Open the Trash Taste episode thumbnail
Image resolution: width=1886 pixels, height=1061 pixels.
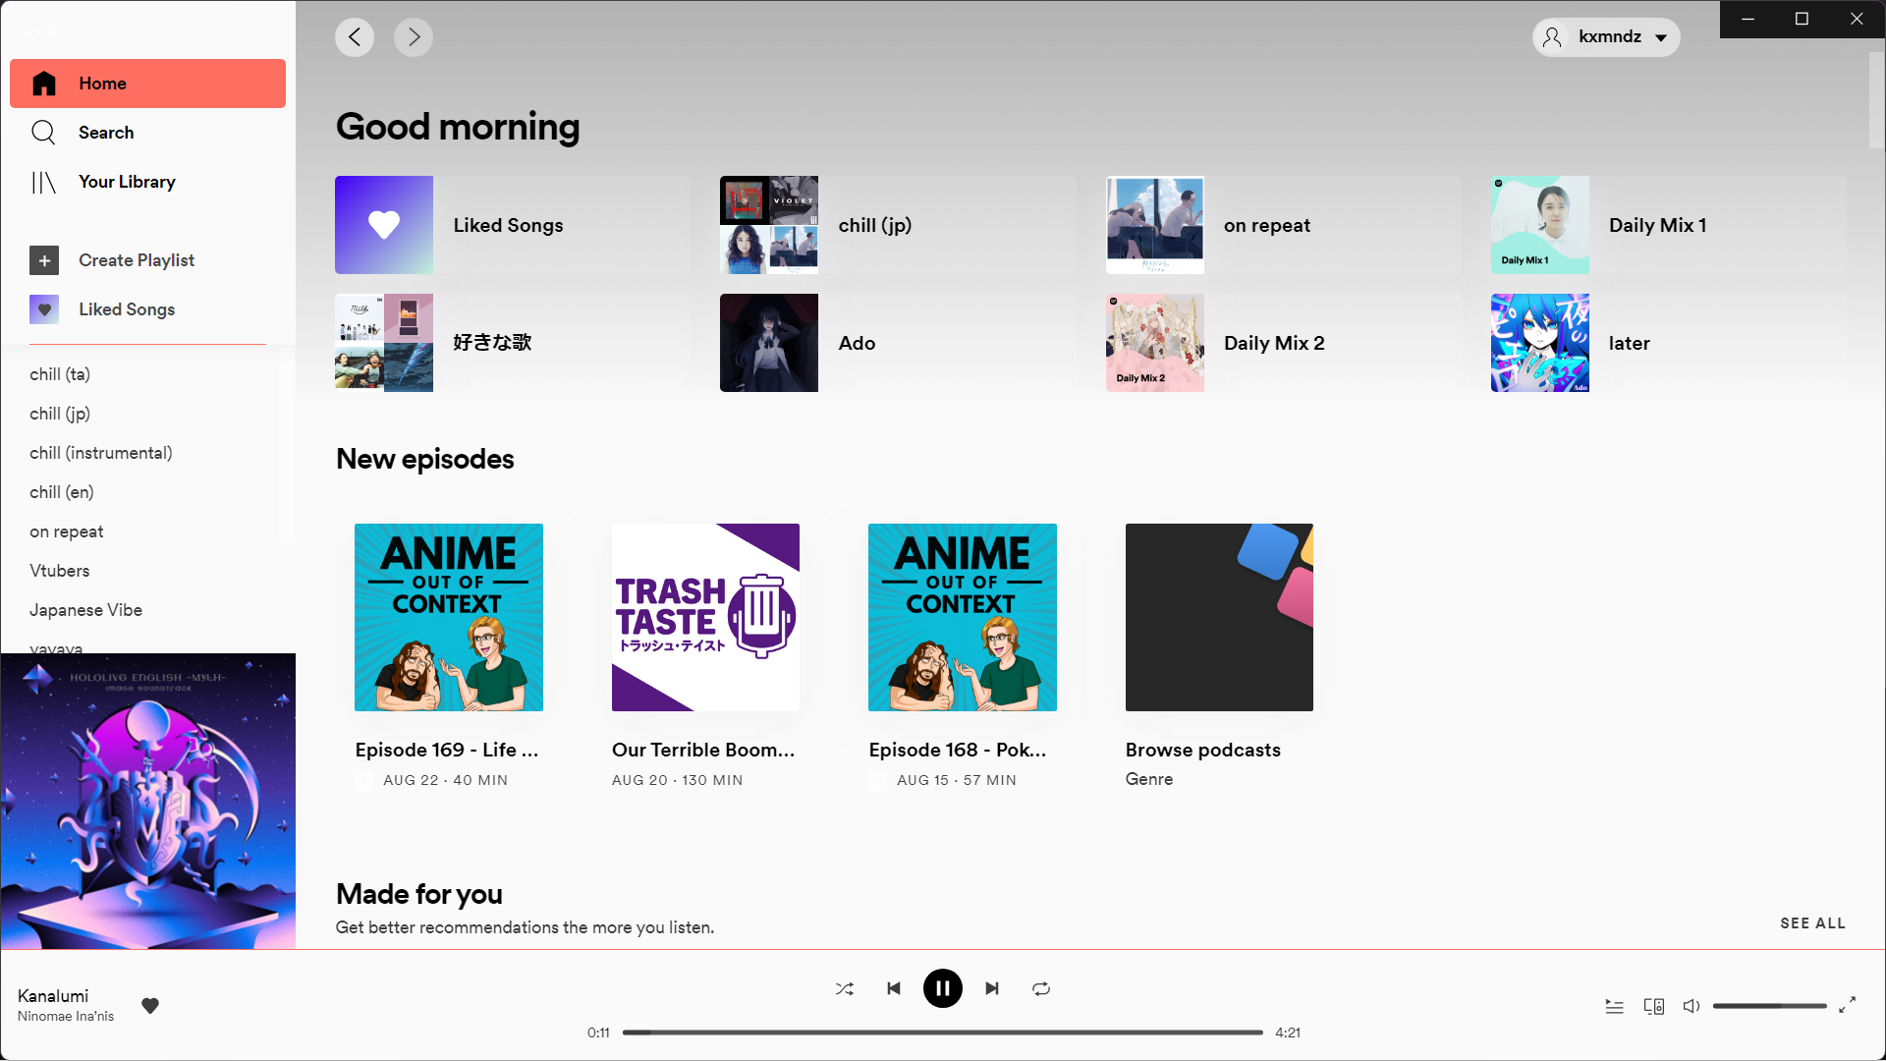705,617
